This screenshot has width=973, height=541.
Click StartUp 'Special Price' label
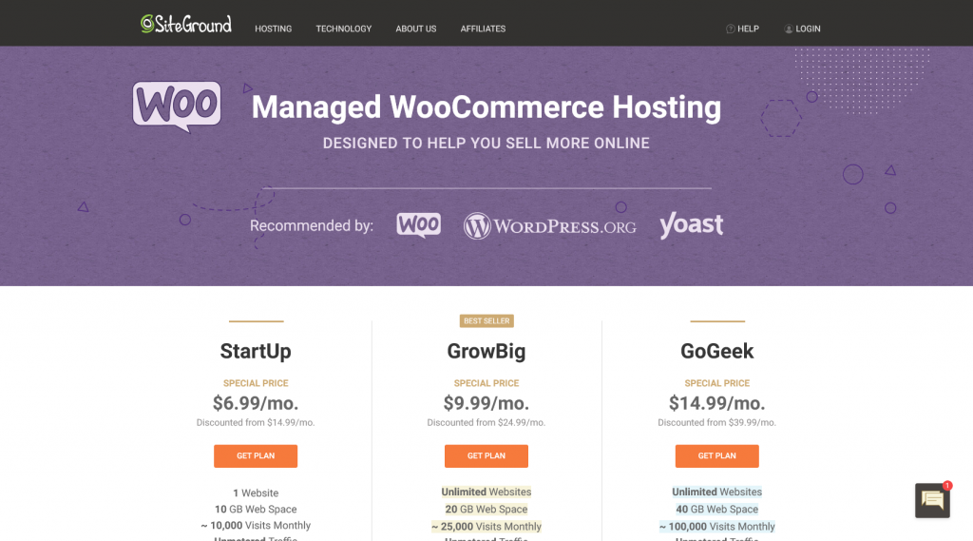[x=256, y=383]
